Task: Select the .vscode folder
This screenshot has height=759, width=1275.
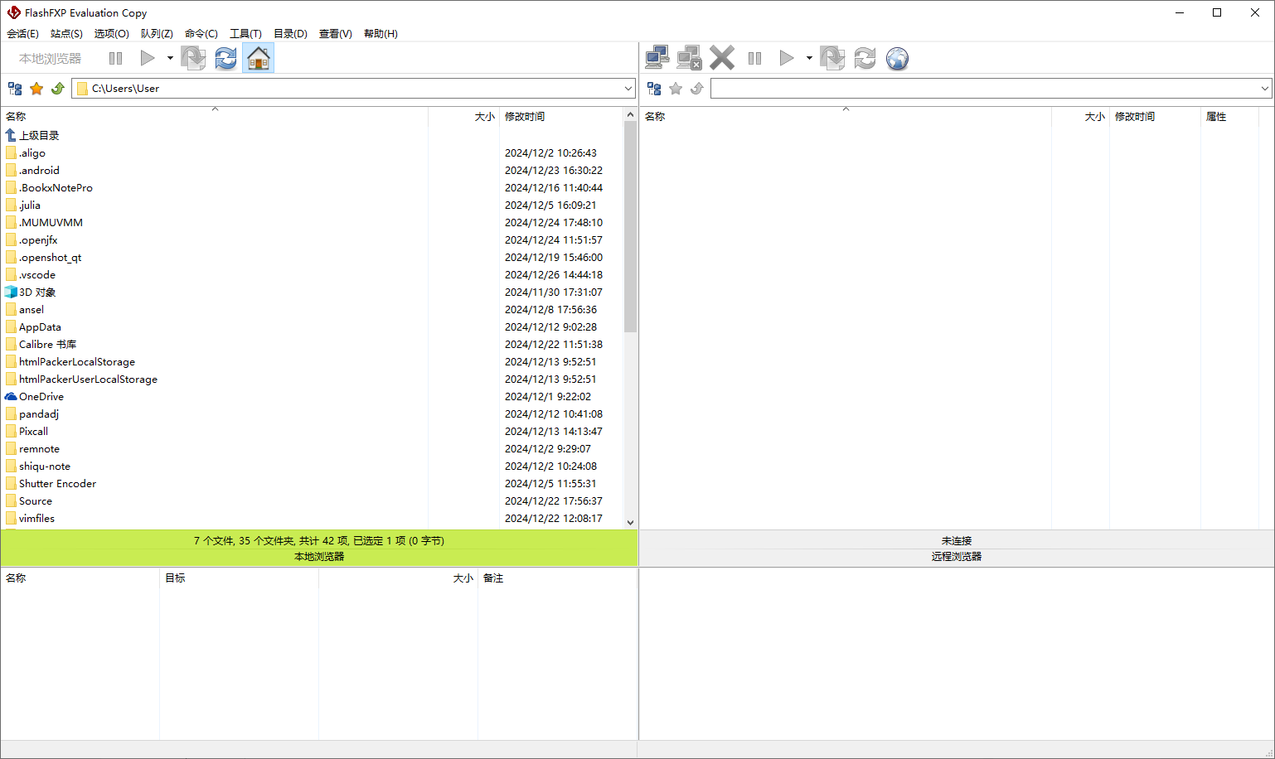Action: pyautogui.click(x=37, y=275)
